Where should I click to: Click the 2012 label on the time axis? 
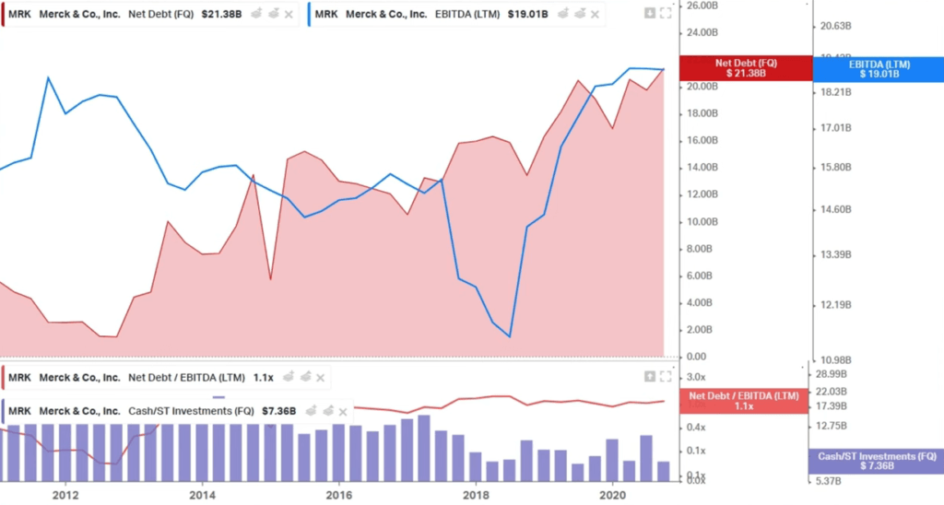(x=65, y=495)
